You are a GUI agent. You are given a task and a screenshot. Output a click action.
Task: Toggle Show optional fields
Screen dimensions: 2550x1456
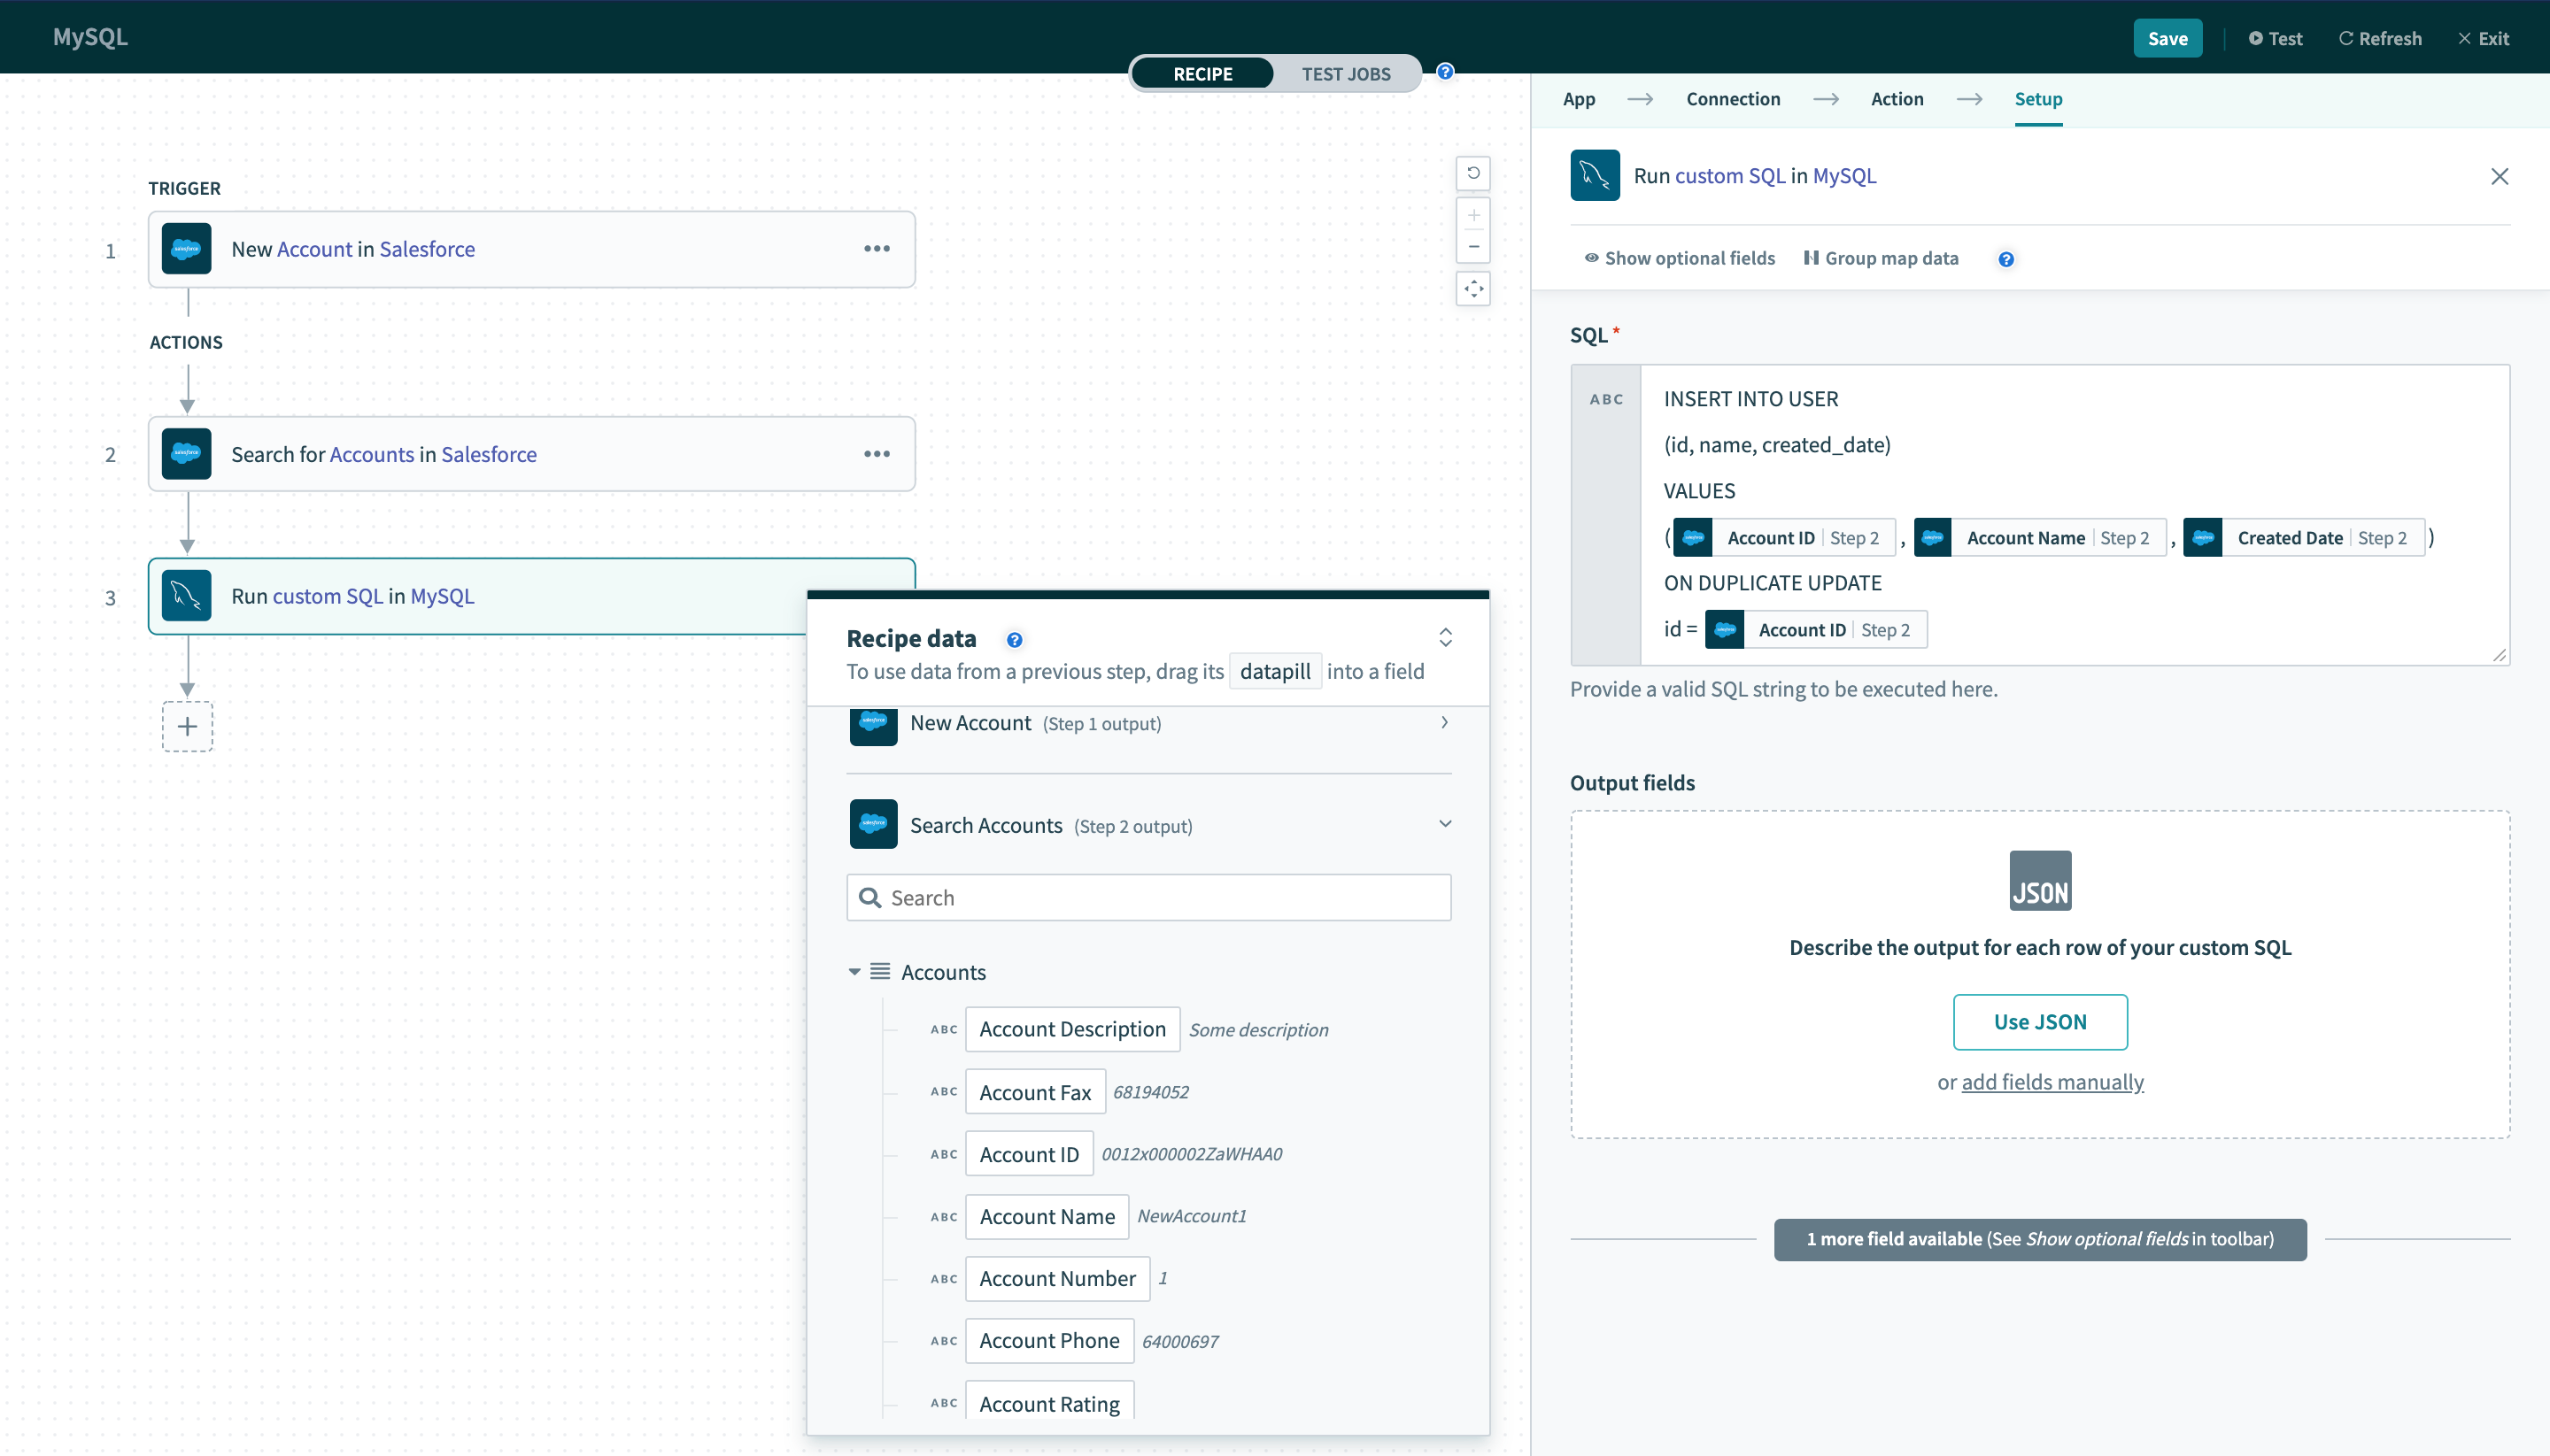tap(1679, 258)
